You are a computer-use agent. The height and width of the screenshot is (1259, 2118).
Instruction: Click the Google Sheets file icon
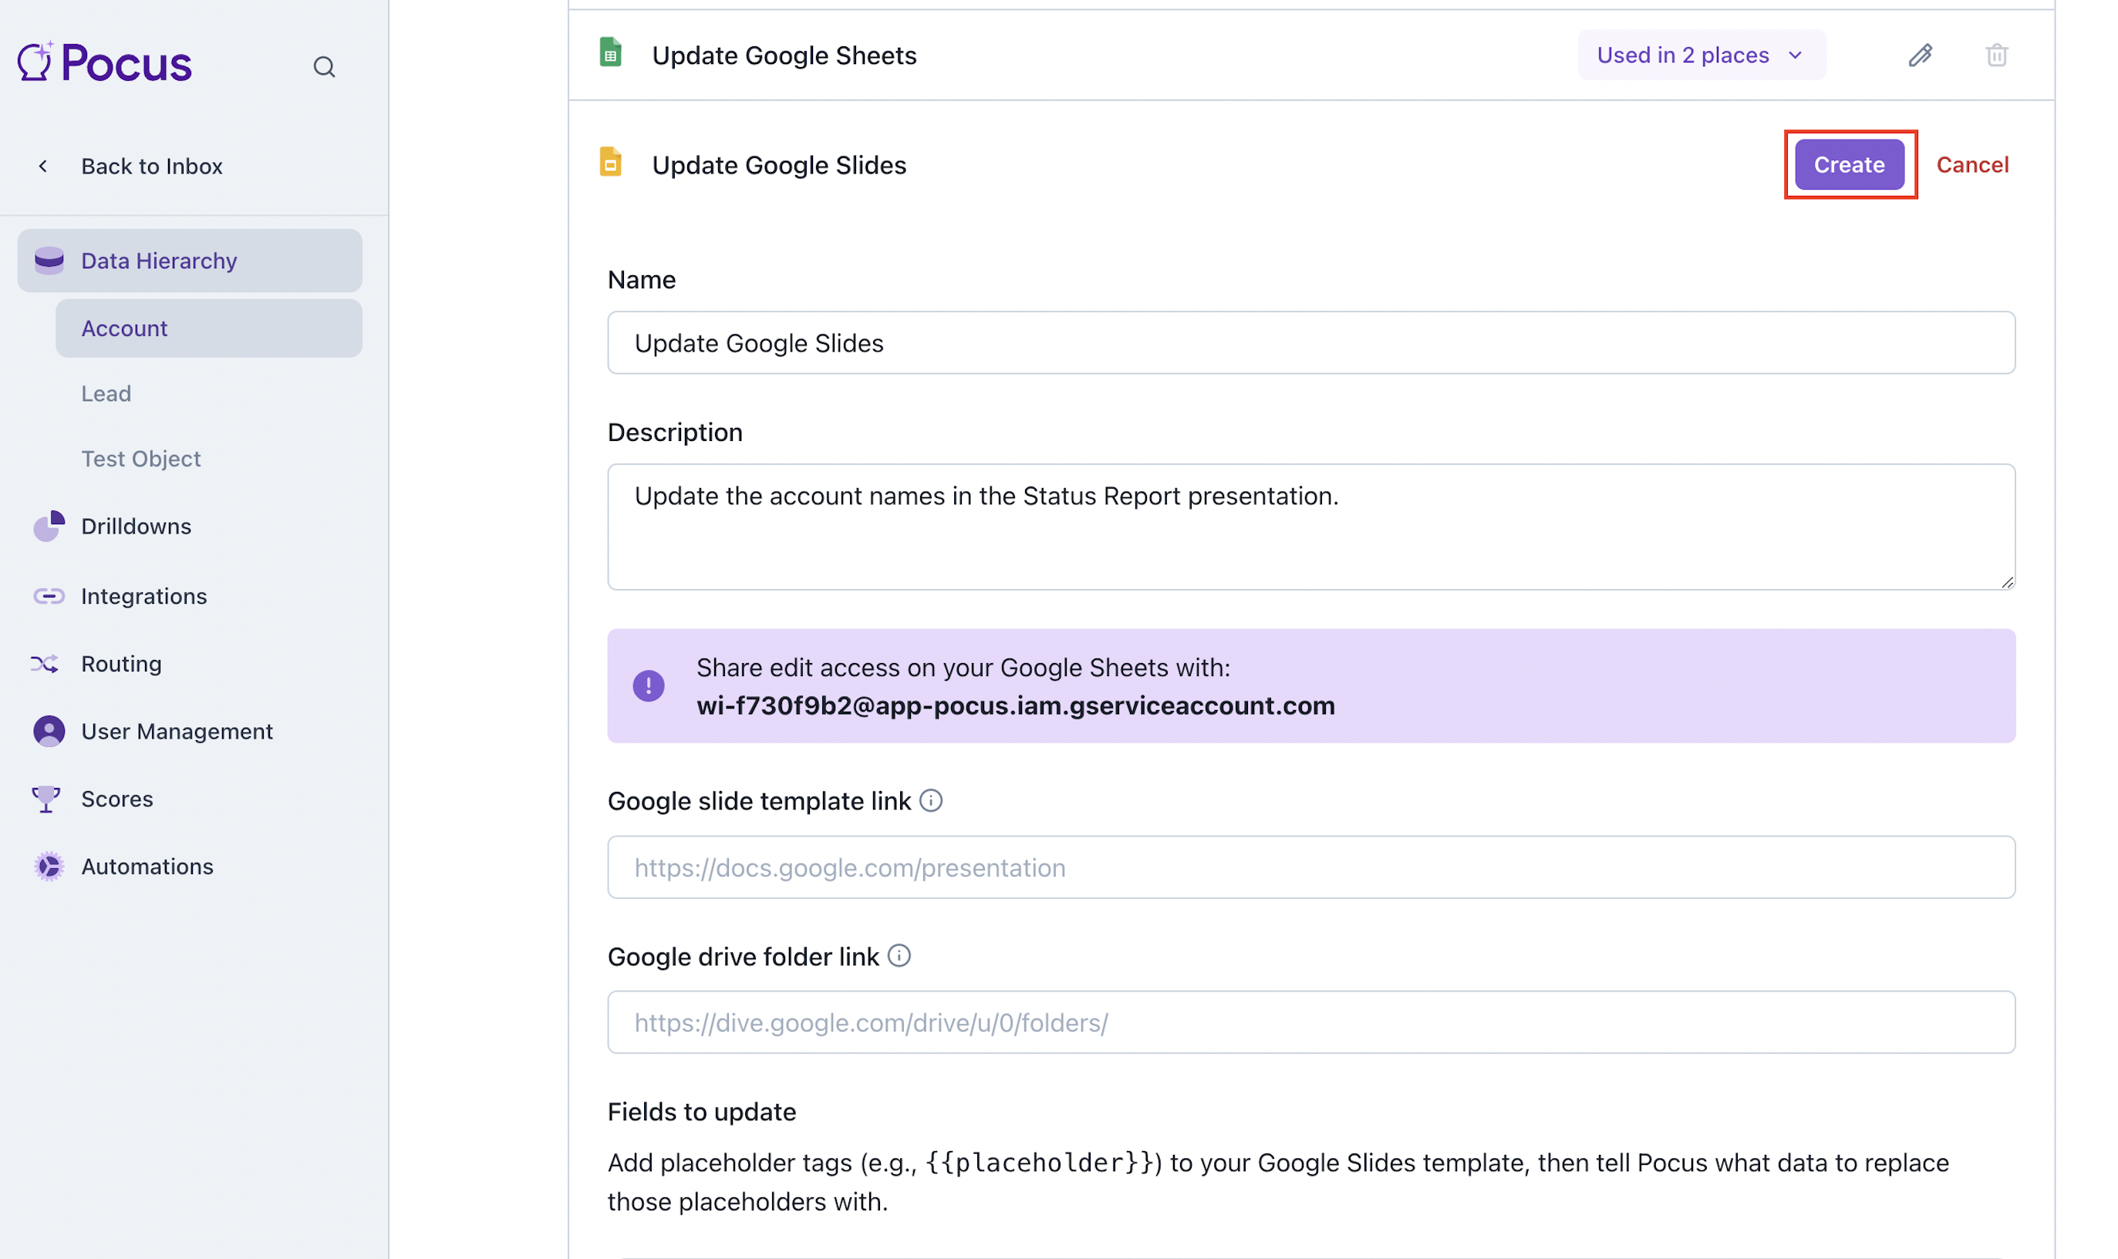coord(610,53)
